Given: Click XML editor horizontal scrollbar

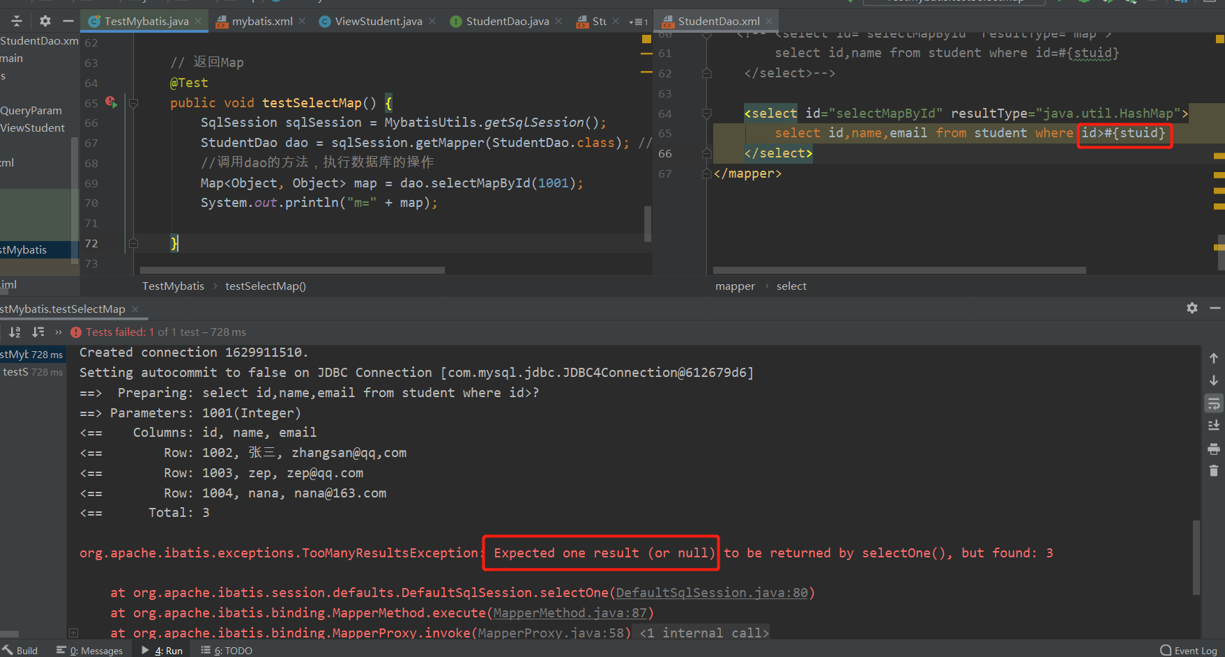Looking at the screenshot, I should coord(899,270).
